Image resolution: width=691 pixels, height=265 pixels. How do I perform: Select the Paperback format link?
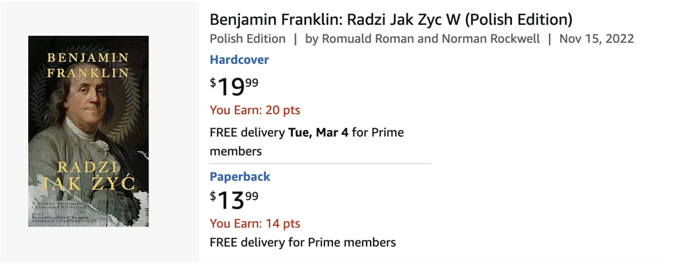pos(240,177)
